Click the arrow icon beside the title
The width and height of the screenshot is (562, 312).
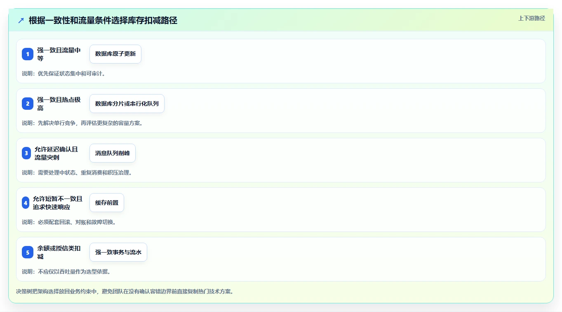21,20
